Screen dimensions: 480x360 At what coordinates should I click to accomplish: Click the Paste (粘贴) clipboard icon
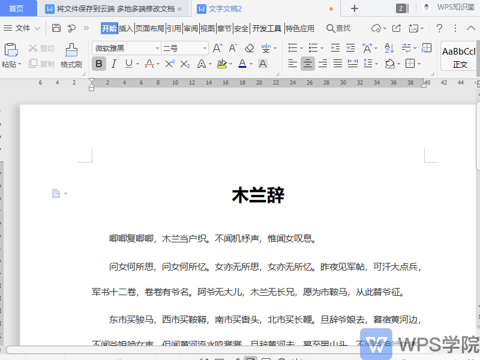pyautogui.click(x=11, y=50)
